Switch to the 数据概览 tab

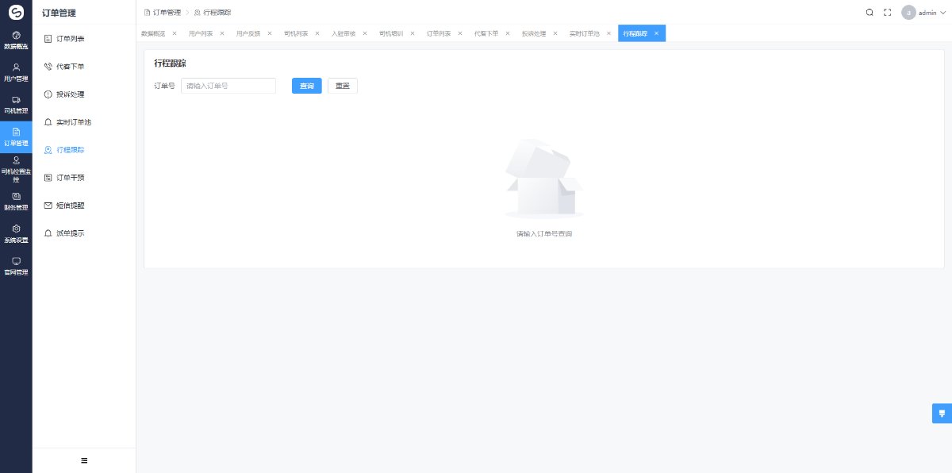[x=153, y=33]
